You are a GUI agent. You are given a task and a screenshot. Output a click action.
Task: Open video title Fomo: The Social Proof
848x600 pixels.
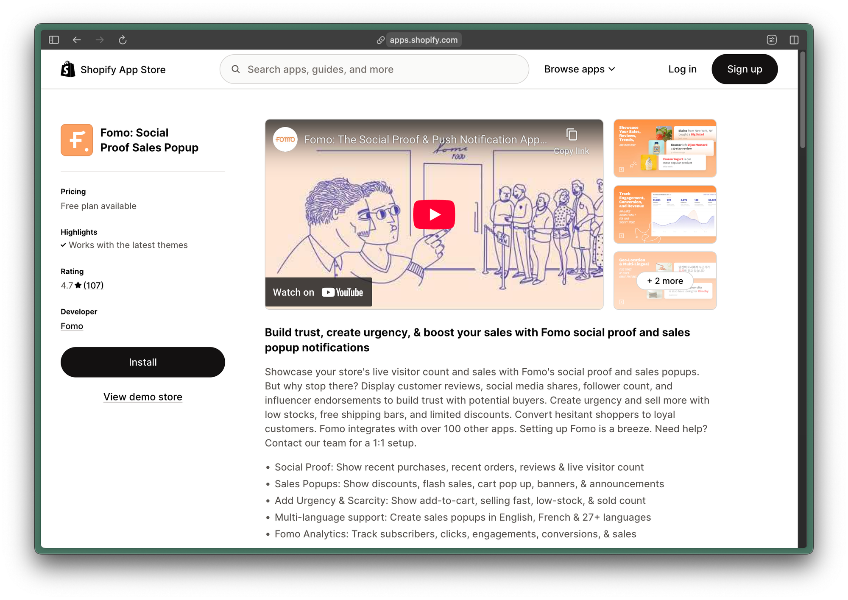pyautogui.click(x=425, y=139)
